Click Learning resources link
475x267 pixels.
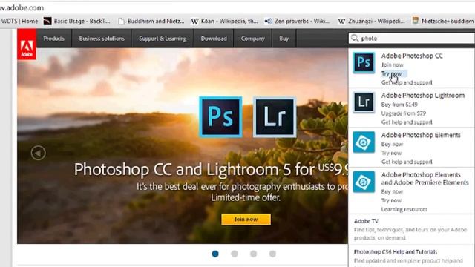click(x=404, y=209)
